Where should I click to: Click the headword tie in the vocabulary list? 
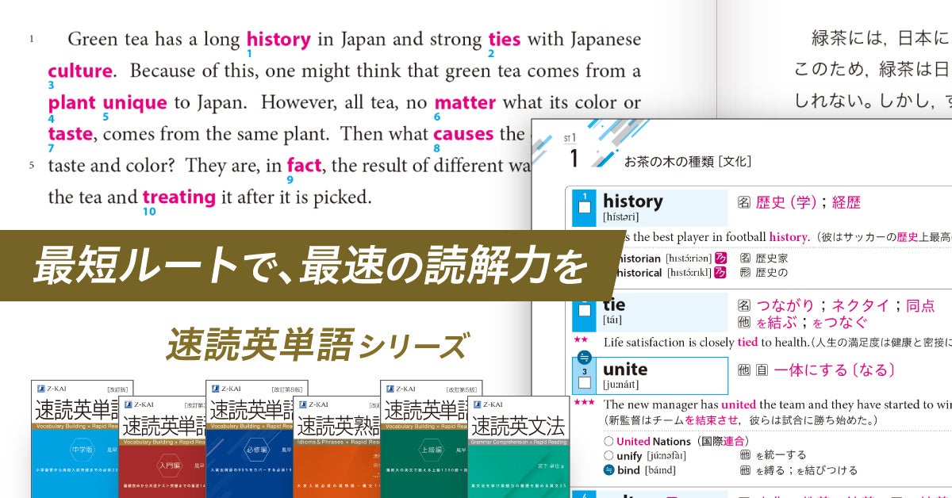(614, 305)
